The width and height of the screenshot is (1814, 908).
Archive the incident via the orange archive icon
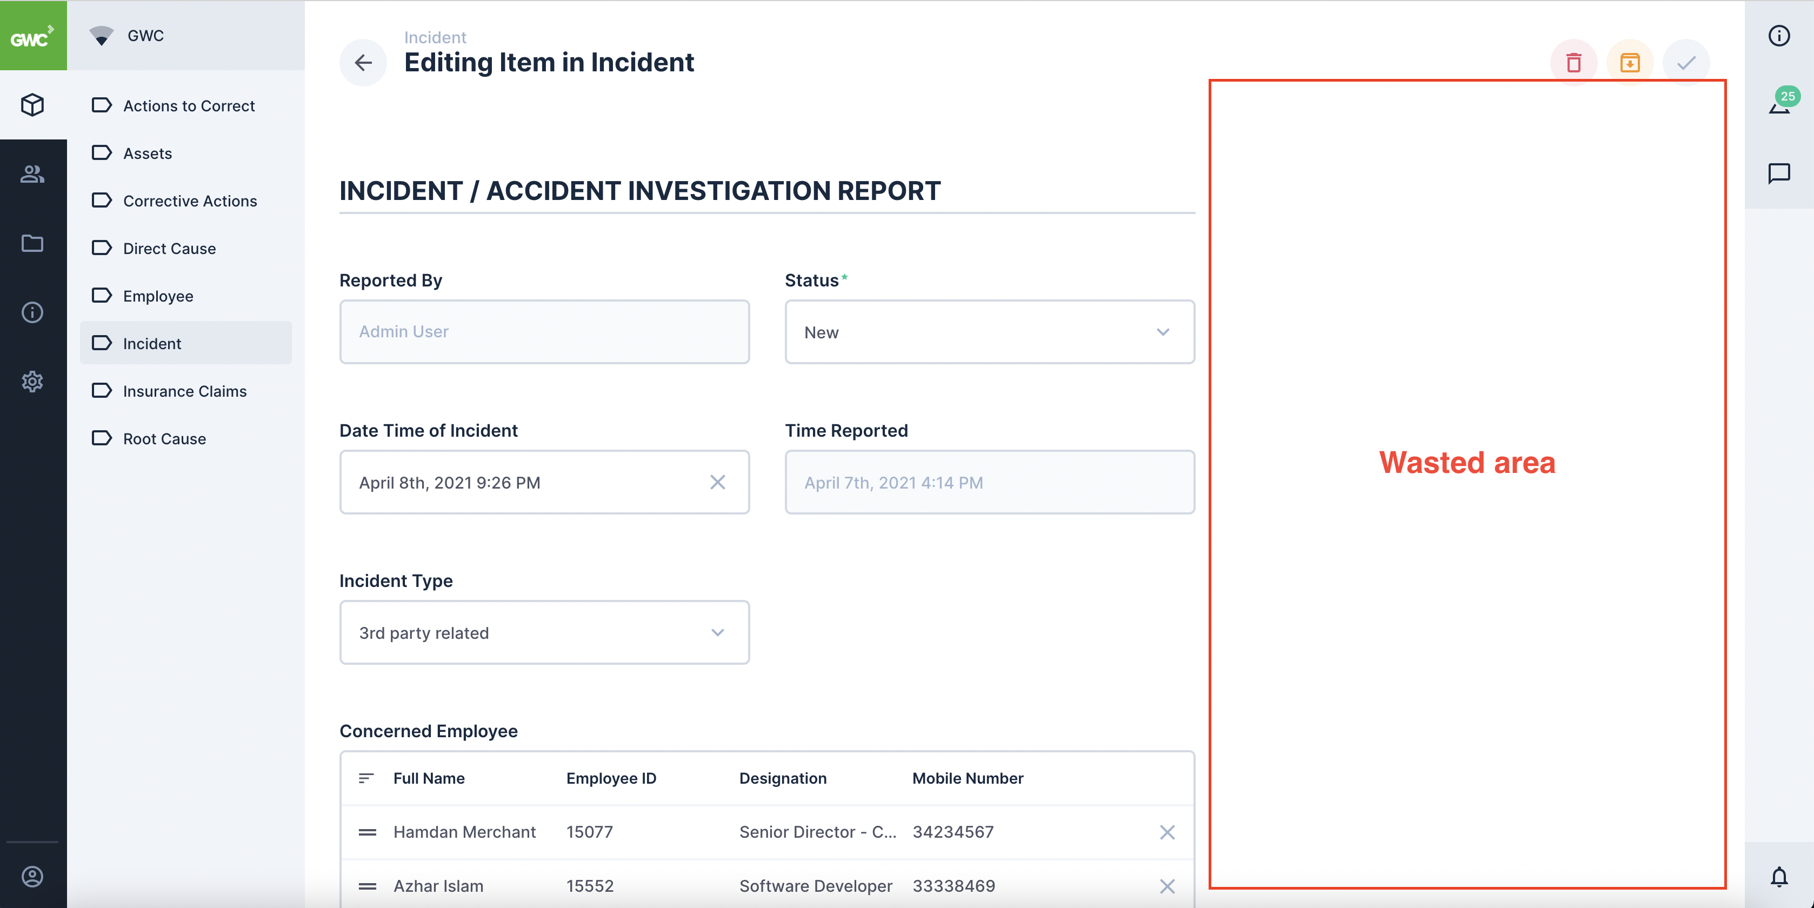1630,63
